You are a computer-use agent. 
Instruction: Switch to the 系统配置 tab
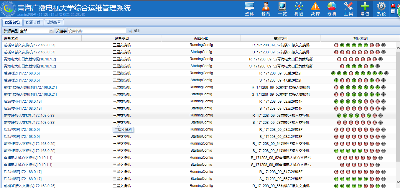[54, 22]
